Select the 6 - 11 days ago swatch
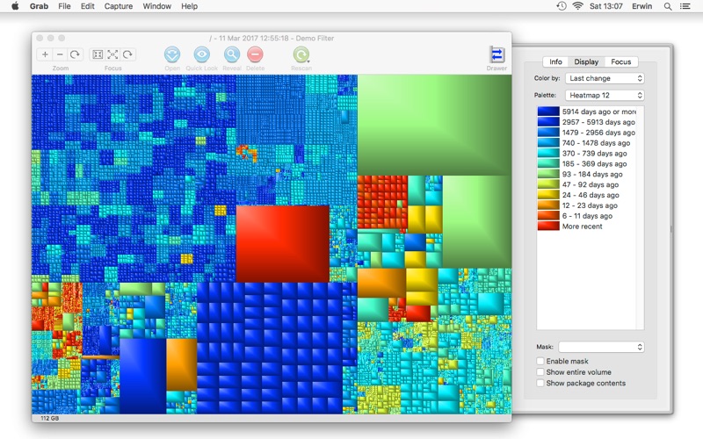The width and height of the screenshot is (703, 439). tap(548, 216)
